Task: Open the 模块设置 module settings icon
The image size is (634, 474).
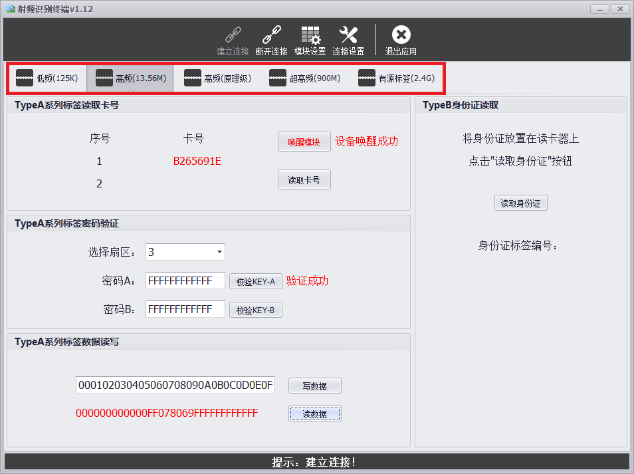Action: [x=310, y=39]
